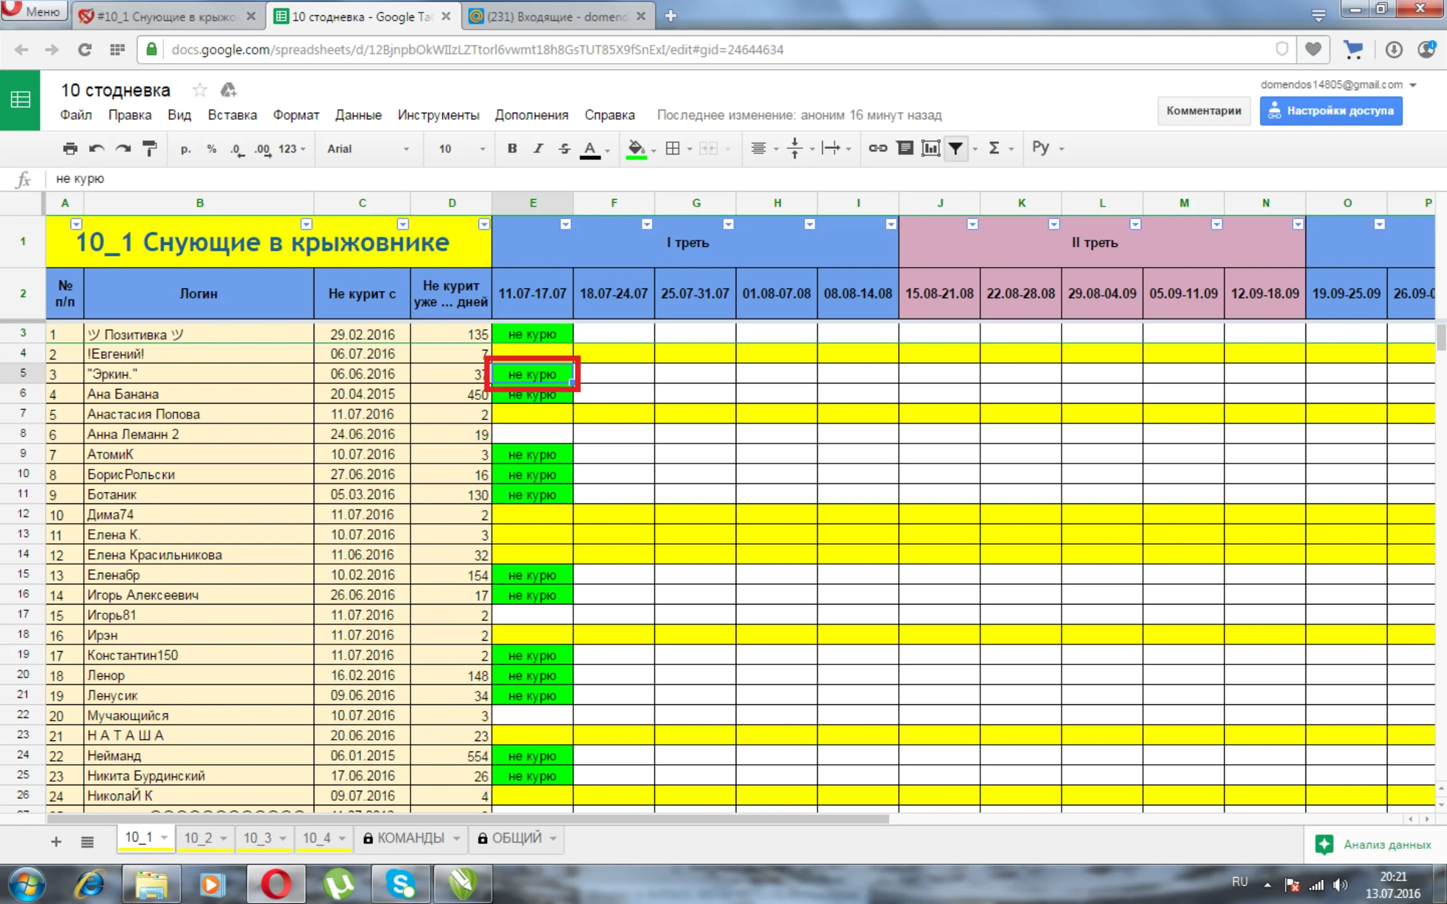Switch to the 10_3 sheet tab
Screen dimensions: 1447x904
[x=258, y=838]
